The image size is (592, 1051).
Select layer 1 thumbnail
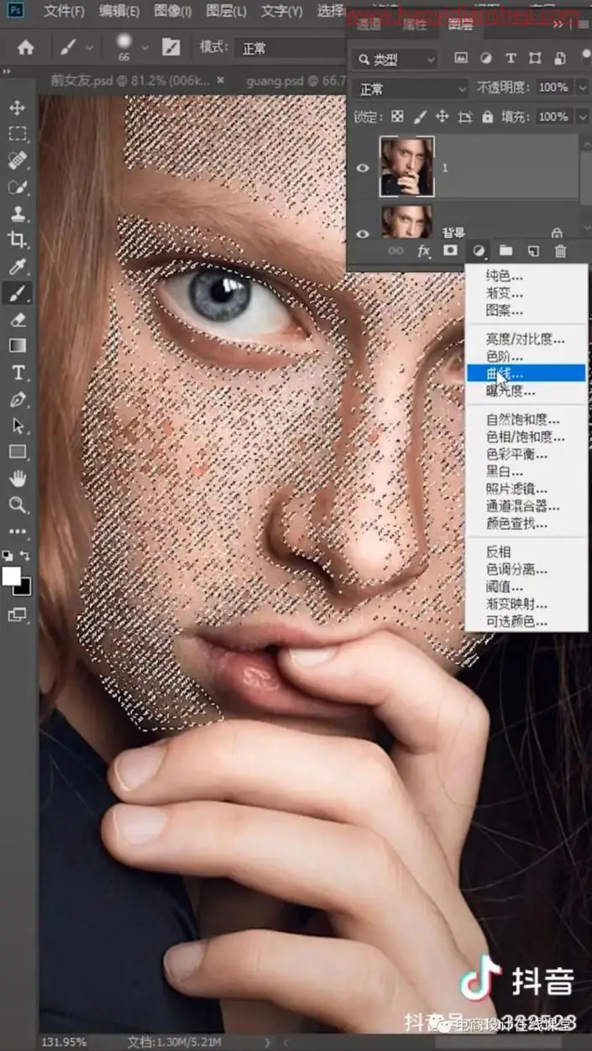pyautogui.click(x=406, y=166)
